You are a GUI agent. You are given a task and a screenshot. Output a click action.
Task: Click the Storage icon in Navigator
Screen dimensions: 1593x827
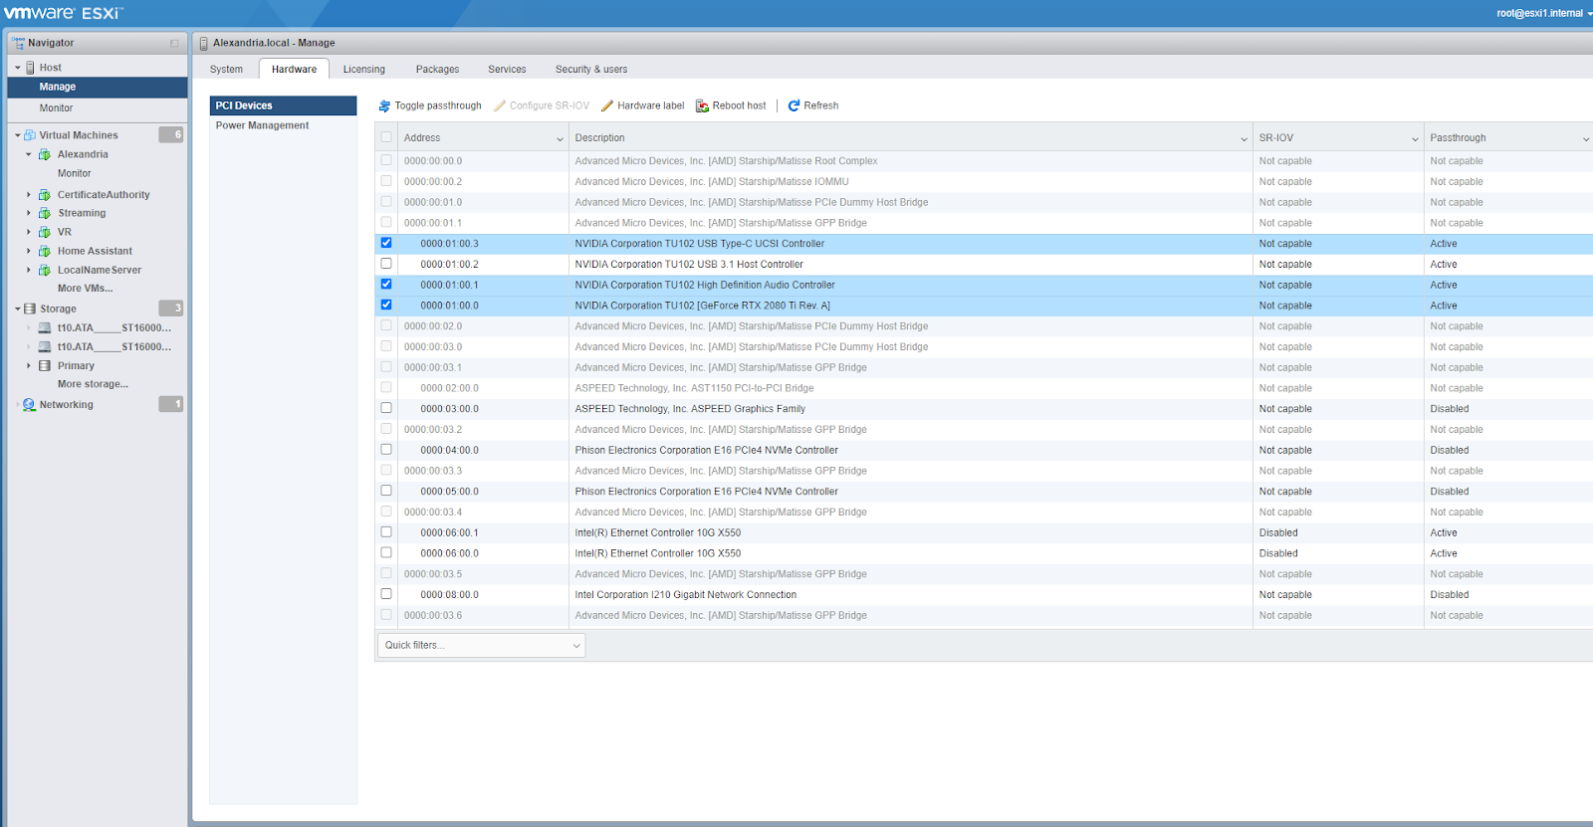pos(30,309)
